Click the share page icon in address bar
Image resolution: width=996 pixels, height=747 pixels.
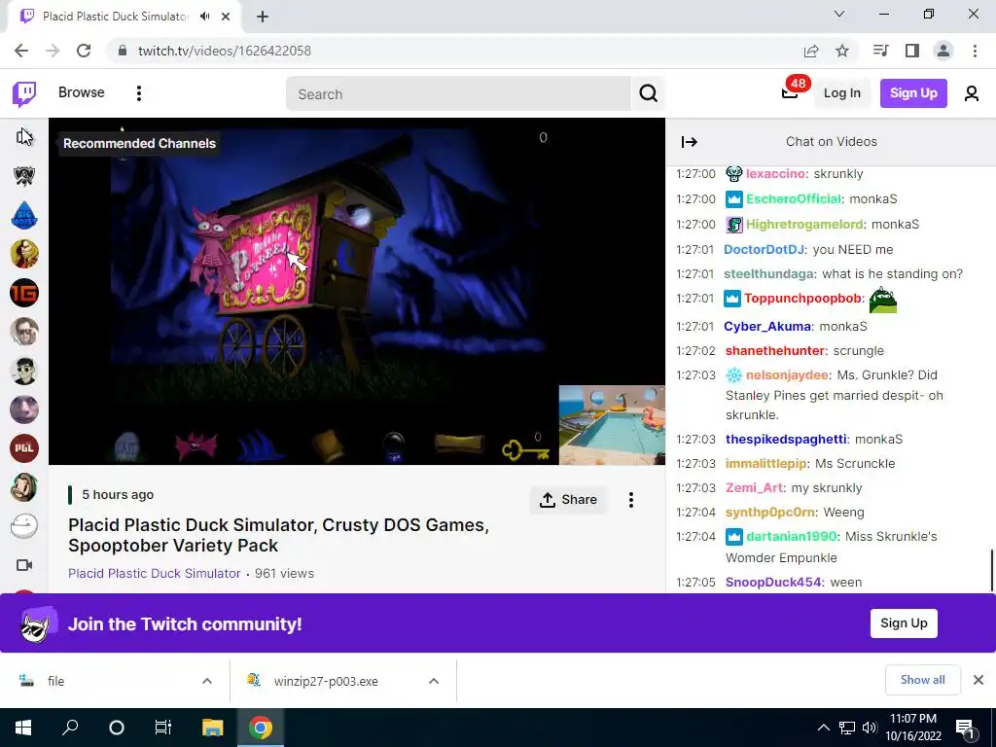click(810, 51)
